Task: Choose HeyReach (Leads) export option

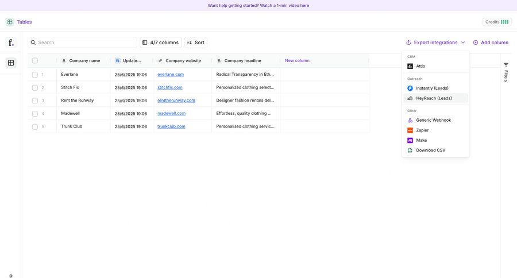Action: coord(435,98)
